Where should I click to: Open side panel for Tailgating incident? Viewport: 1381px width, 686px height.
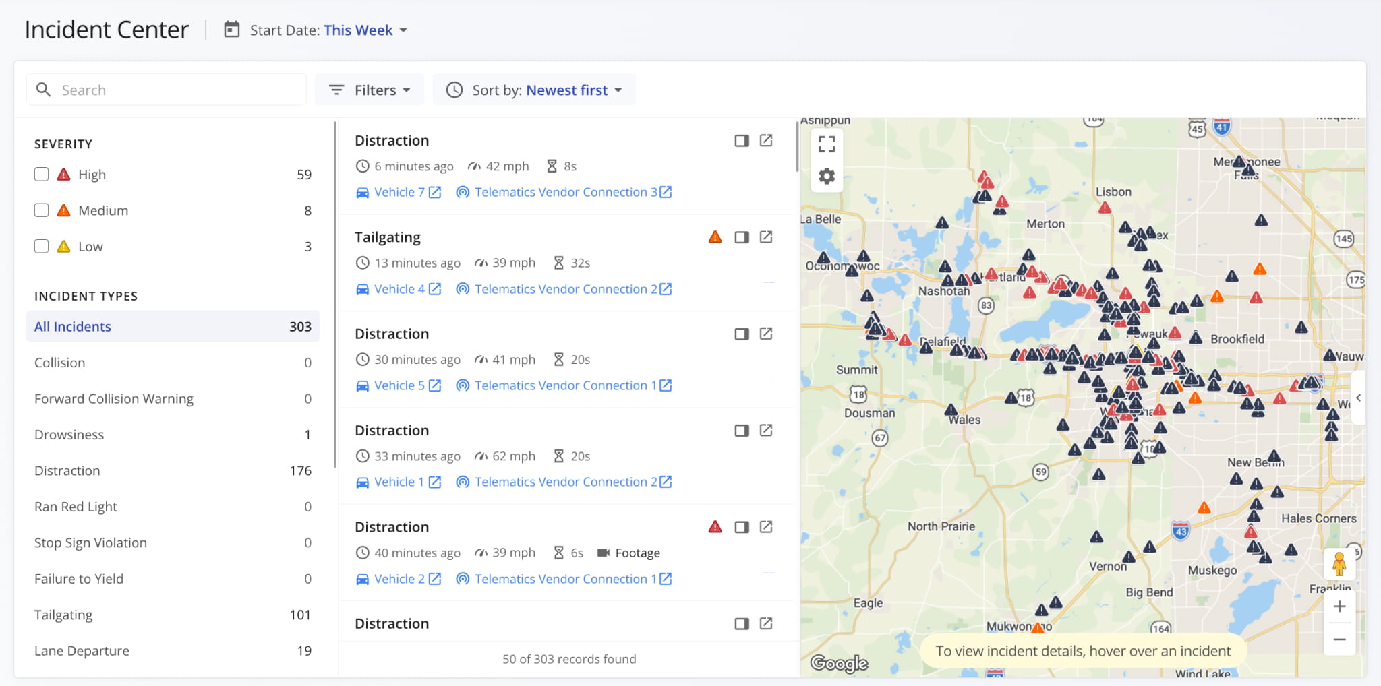(742, 237)
